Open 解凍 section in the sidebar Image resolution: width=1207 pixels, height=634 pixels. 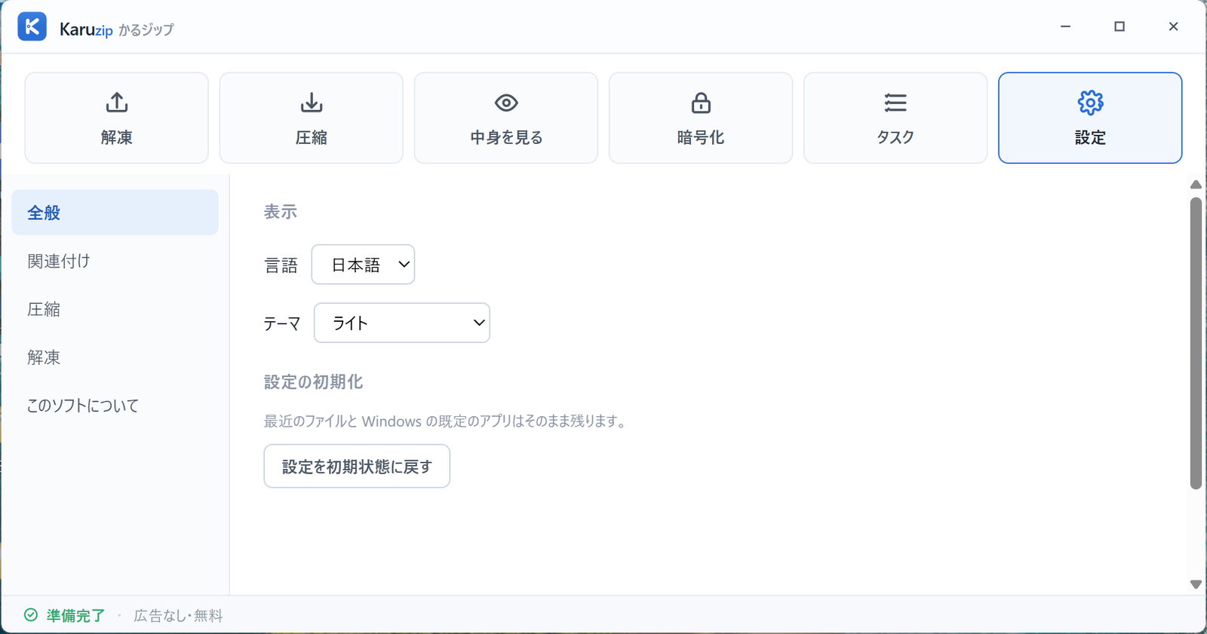[x=115, y=357]
